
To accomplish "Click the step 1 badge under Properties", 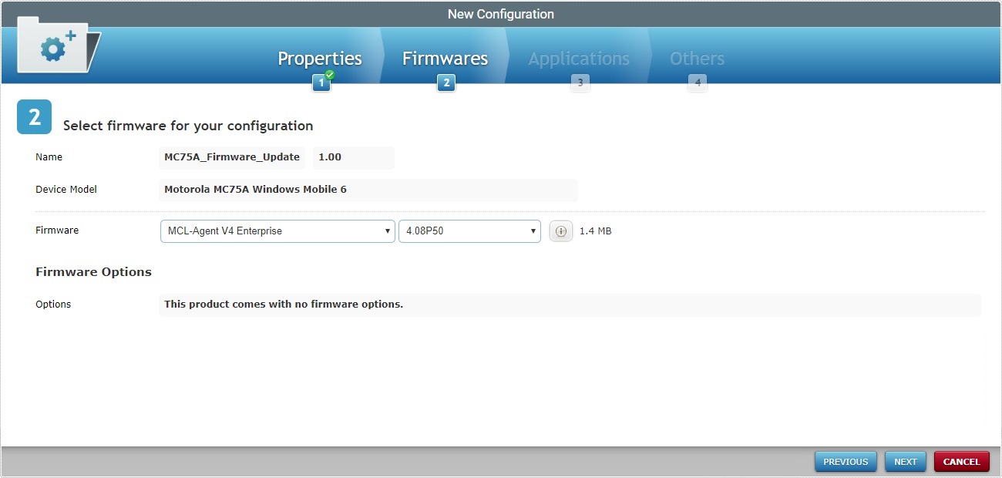I will coord(321,82).
